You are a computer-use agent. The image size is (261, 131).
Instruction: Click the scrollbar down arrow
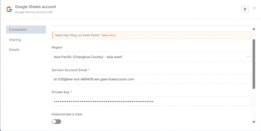(254, 122)
